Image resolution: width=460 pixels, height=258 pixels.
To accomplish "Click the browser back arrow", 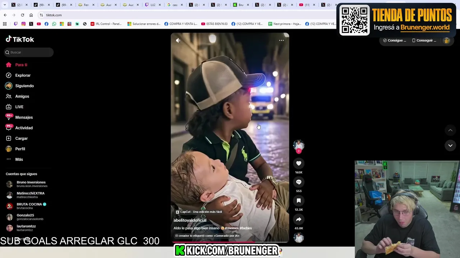I will (x=5, y=15).
